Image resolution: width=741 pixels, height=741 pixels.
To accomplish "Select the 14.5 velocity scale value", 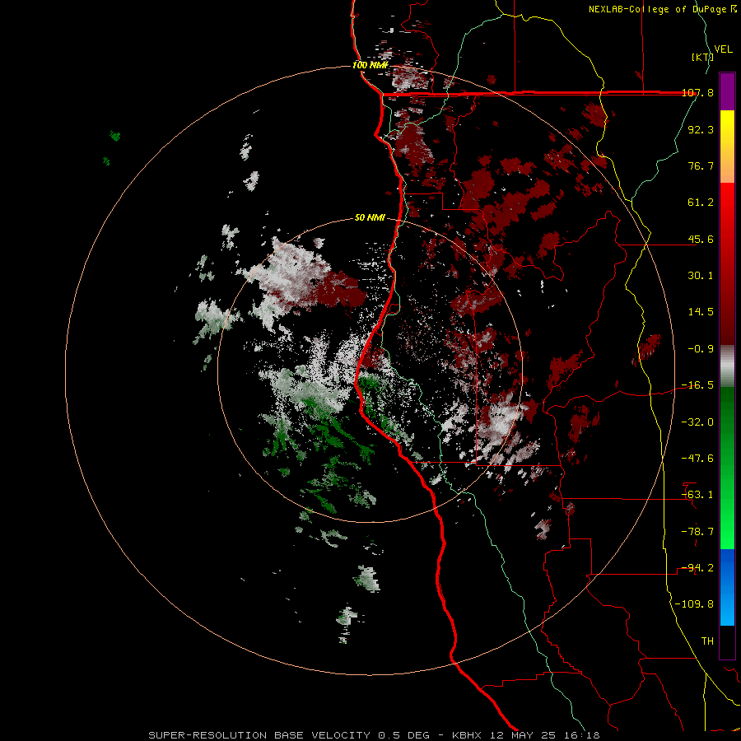I will coord(701,312).
